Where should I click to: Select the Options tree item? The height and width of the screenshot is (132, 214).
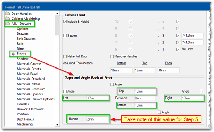point(23,29)
